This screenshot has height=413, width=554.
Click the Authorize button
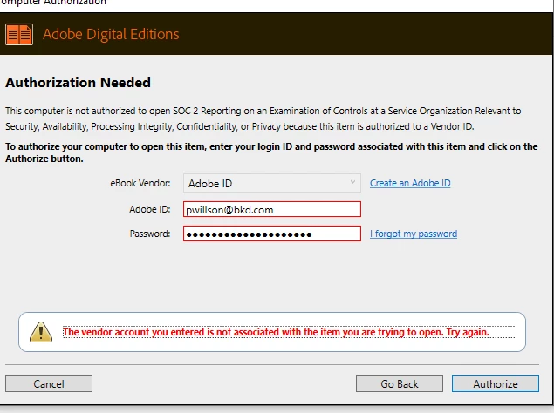pos(496,383)
